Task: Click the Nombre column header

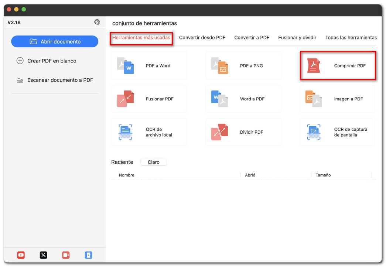Action: 127,175
